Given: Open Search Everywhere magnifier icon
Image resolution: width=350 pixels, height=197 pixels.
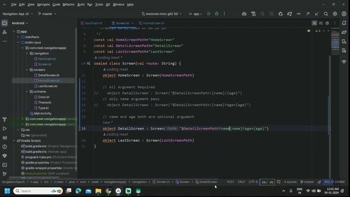Looking at the screenshot, I should [x=326, y=14].
